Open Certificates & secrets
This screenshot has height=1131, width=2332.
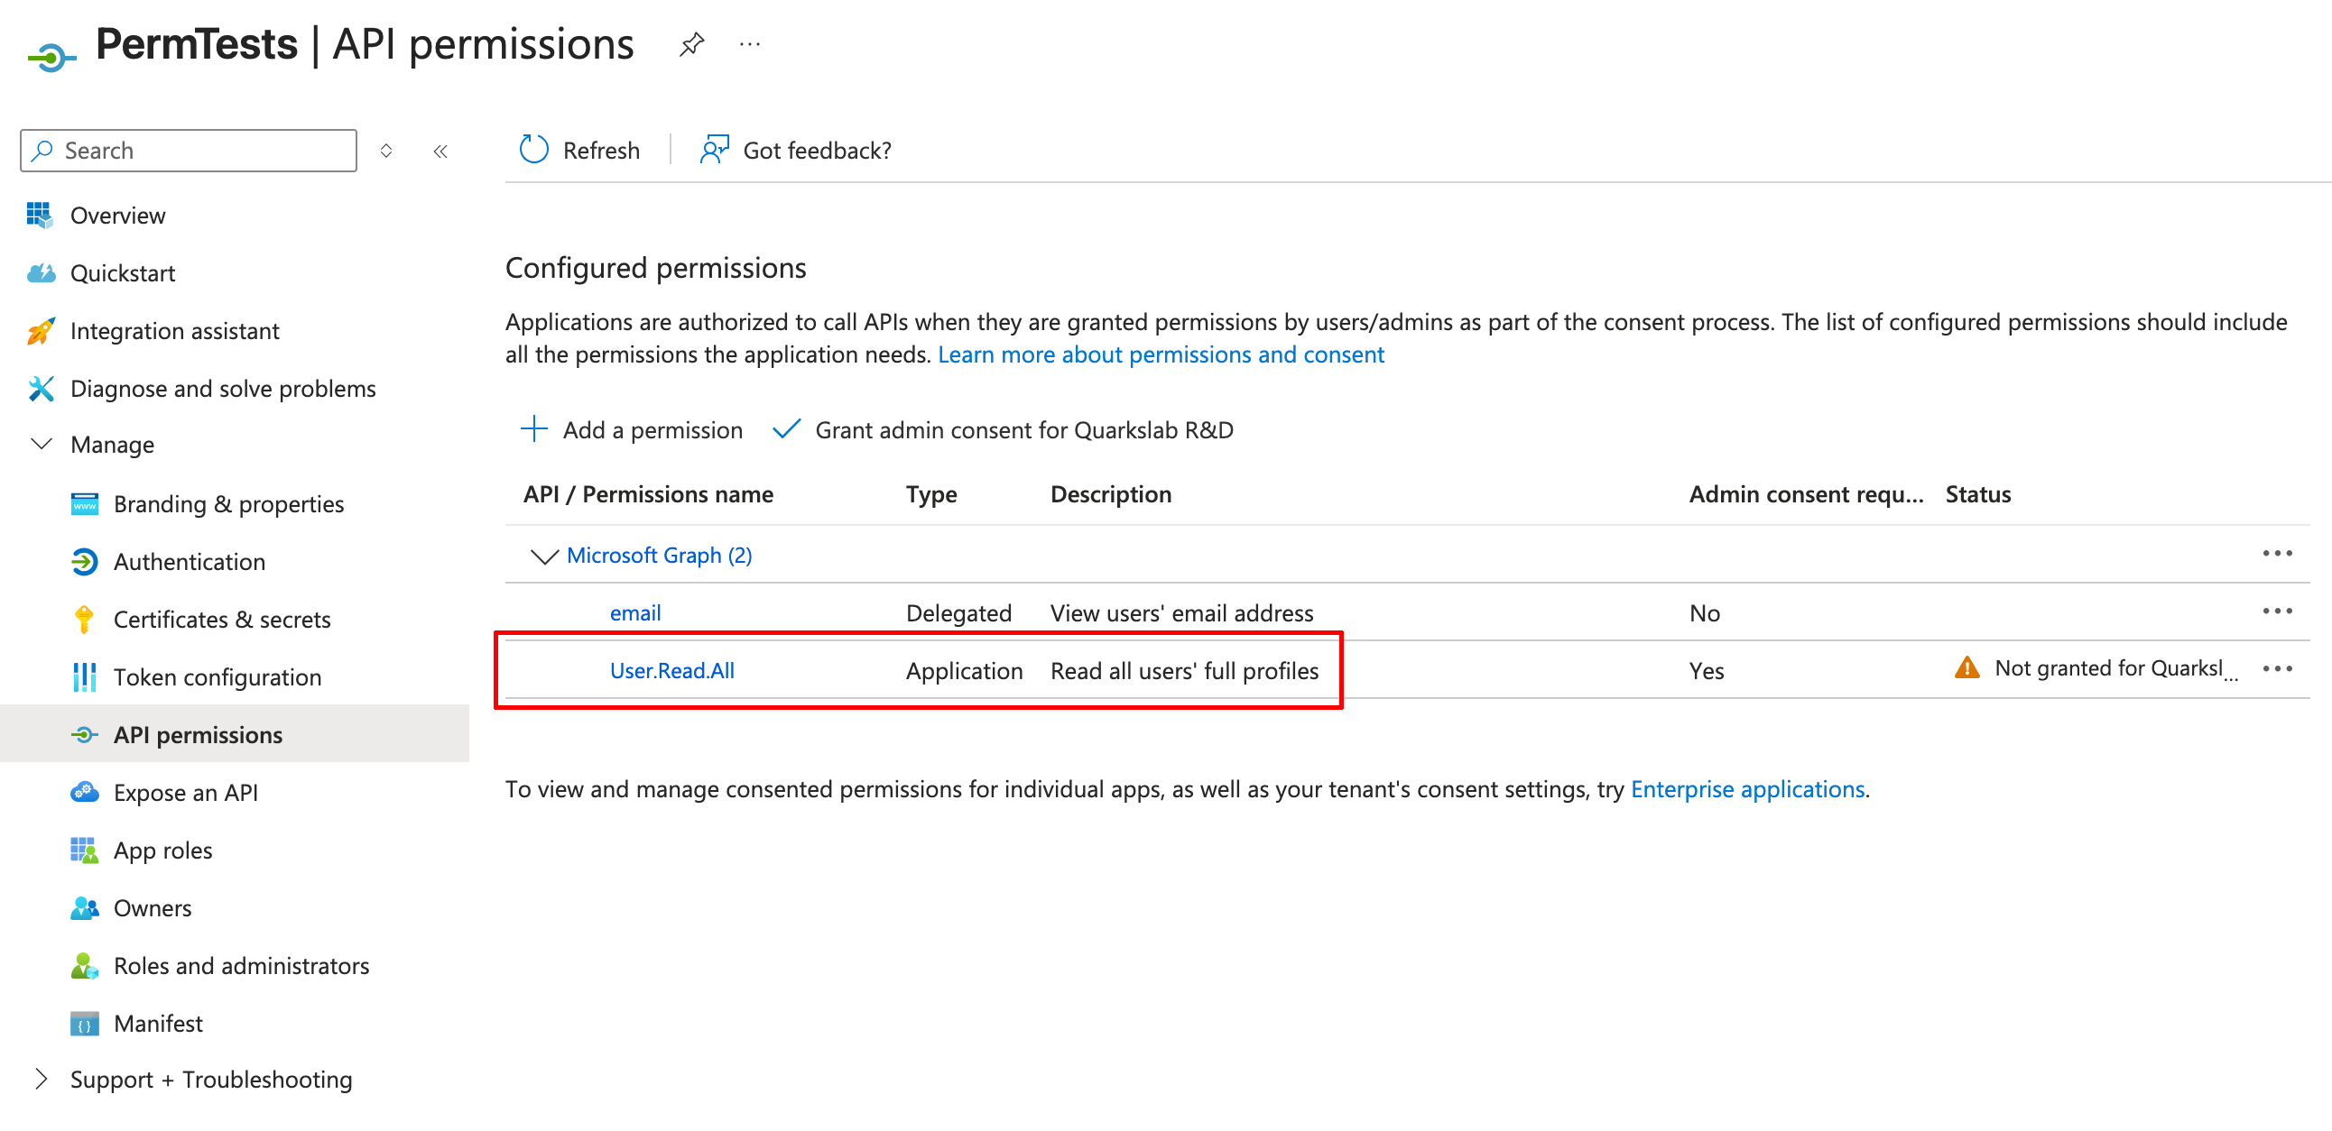tap(222, 619)
